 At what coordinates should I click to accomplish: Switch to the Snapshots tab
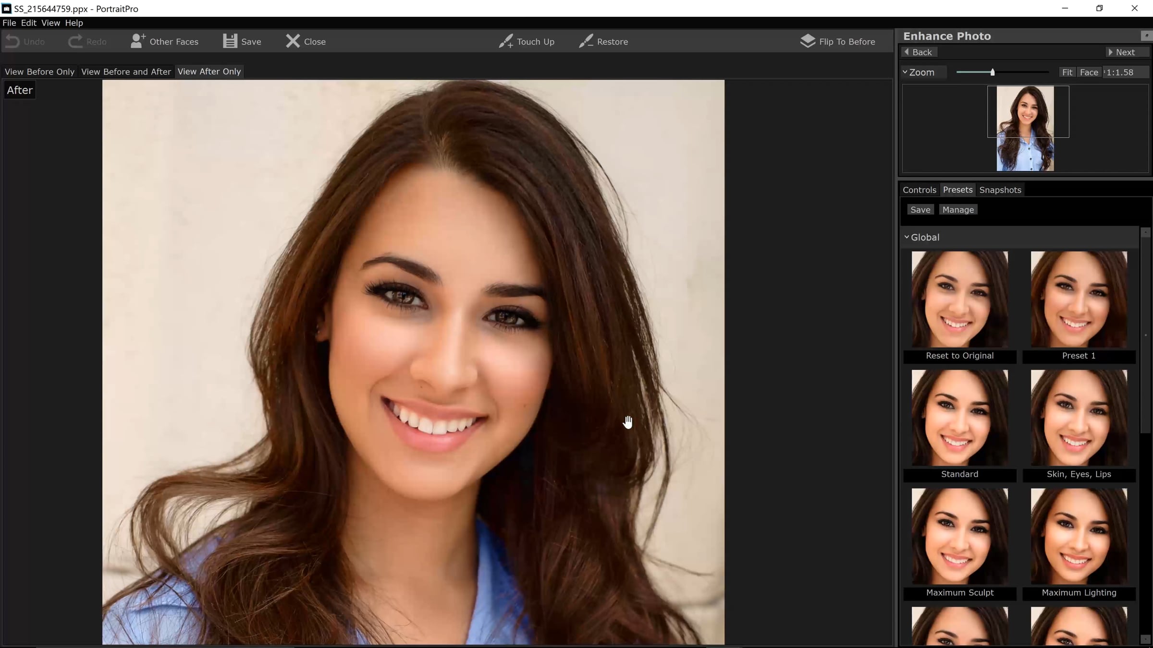click(x=1000, y=190)
